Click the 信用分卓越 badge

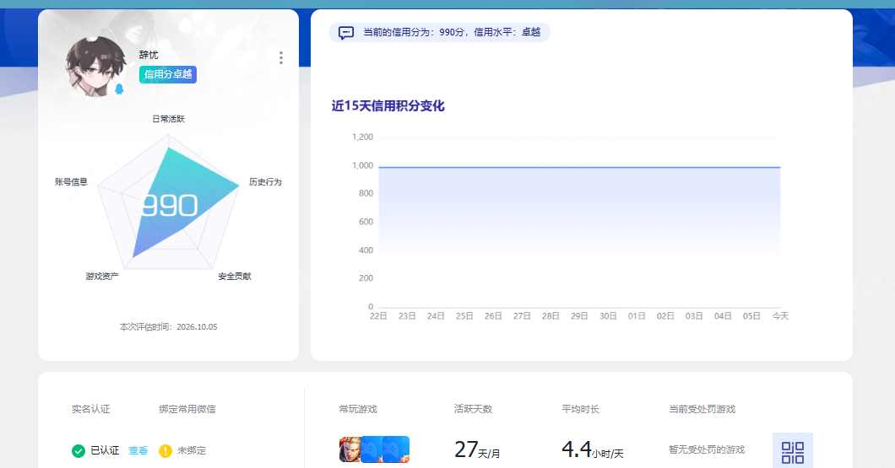coord(168,74)
